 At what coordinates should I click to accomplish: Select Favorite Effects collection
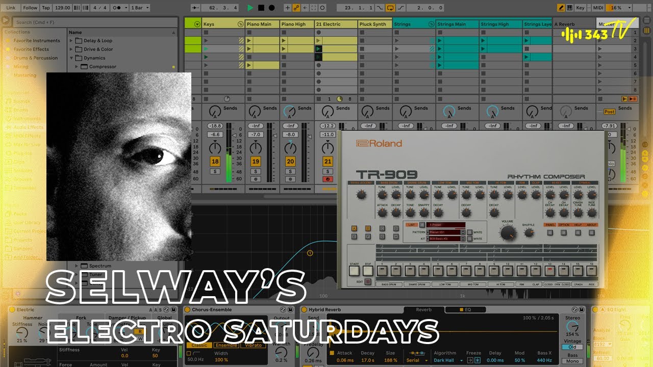click(x=31, y=49)
